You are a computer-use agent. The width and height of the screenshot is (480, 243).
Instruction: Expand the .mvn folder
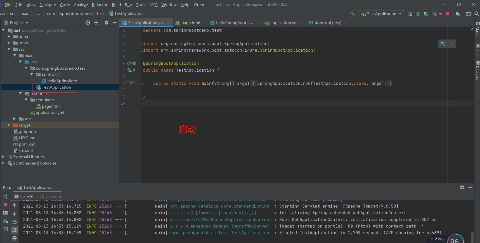click(x=9, y=43)
